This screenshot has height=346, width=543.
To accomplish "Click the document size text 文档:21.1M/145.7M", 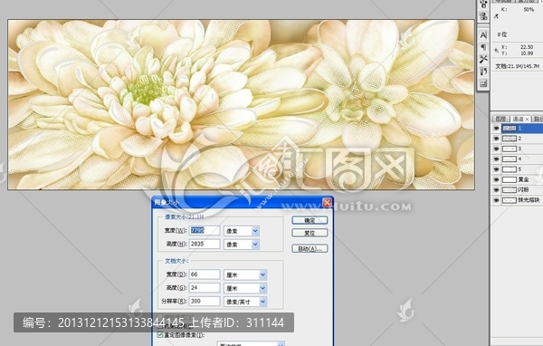I will tap(517, 66).
